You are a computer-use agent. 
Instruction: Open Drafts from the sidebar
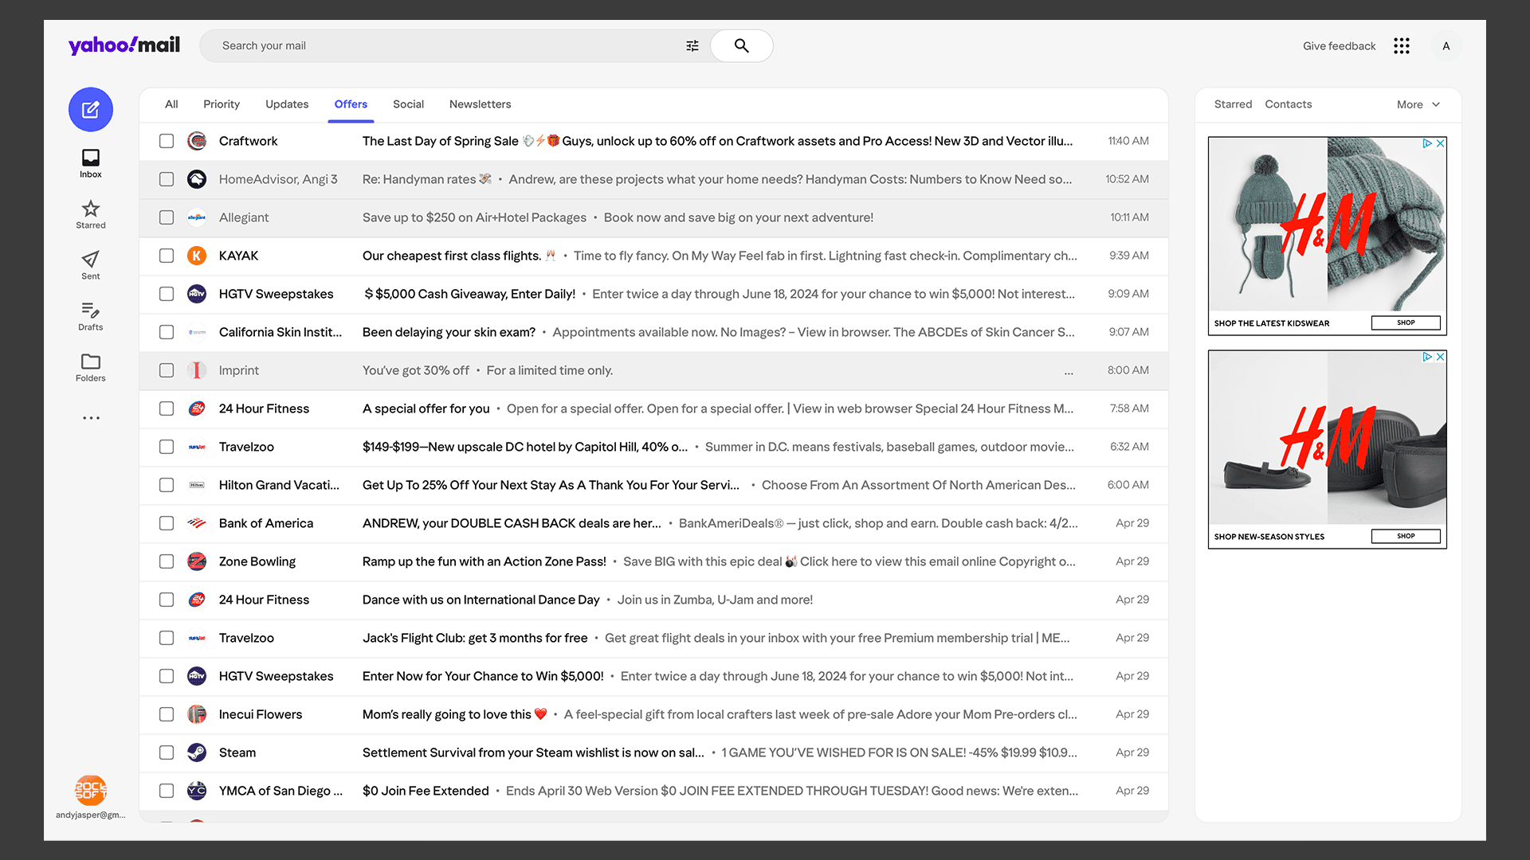[x=91, y=316]
